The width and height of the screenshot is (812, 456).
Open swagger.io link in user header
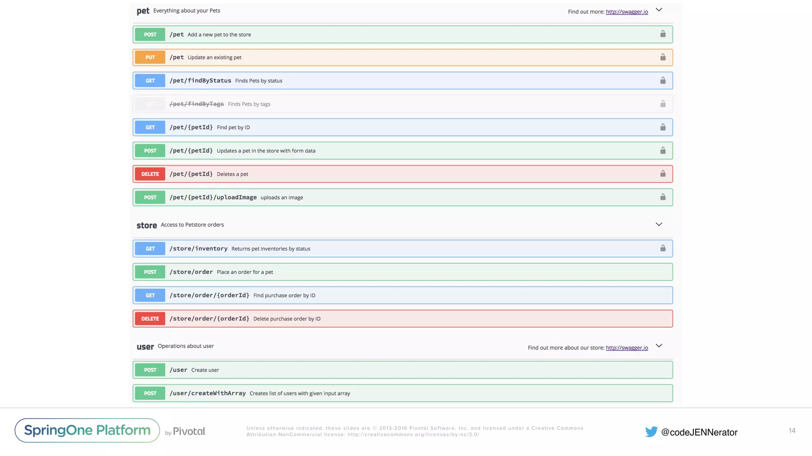point(626,348)
